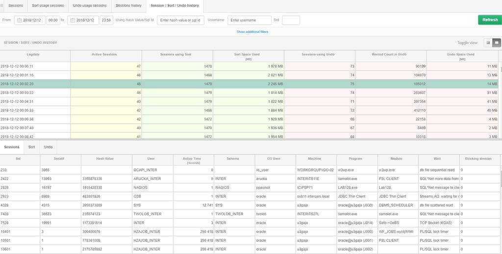502x254 pixels.
Task: Open the Sessions top tab
Action: pos(16,5)
